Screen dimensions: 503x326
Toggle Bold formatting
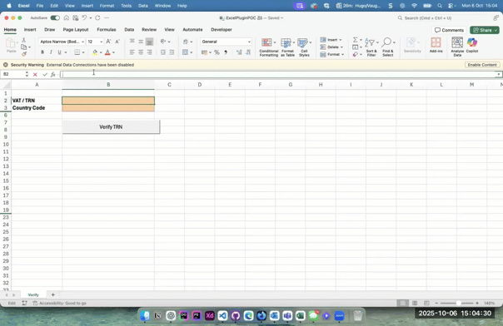click(42, 52)
